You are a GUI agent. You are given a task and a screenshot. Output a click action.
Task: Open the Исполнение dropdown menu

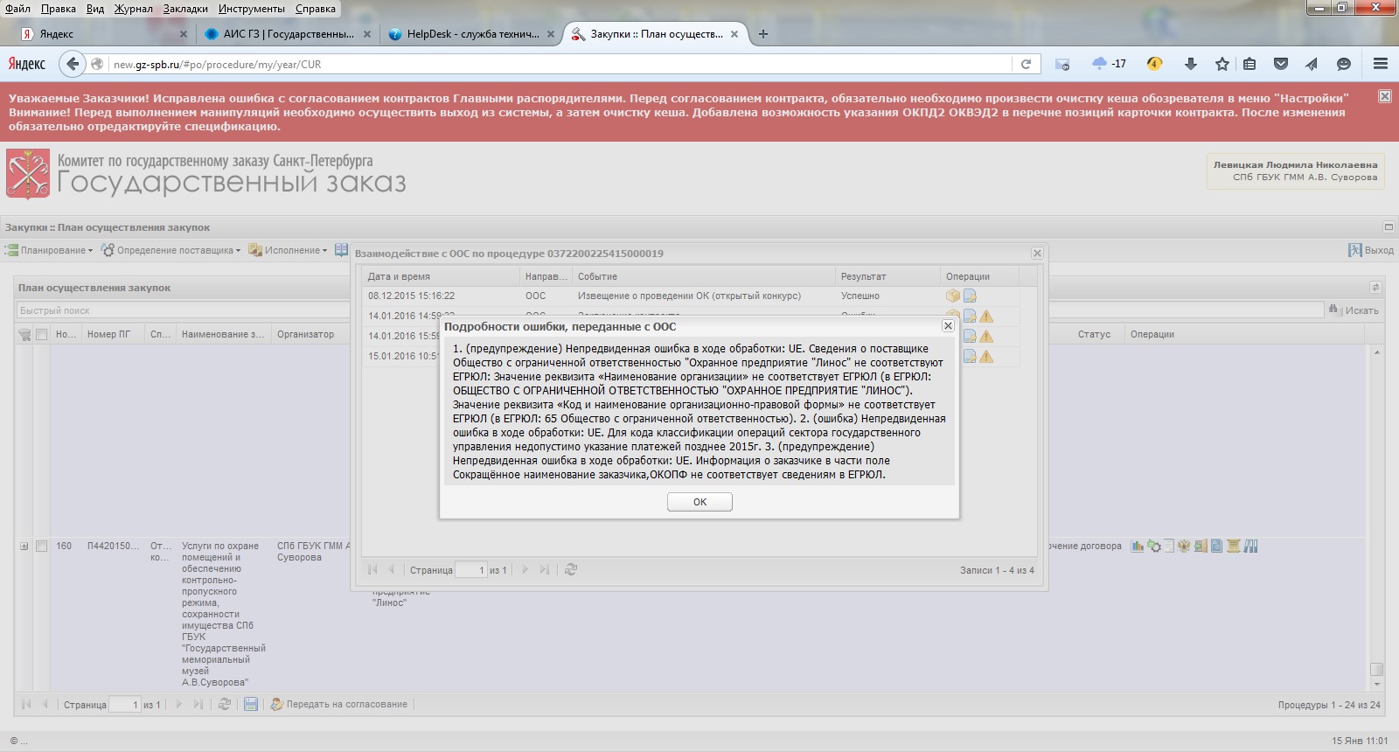(288, 250)
